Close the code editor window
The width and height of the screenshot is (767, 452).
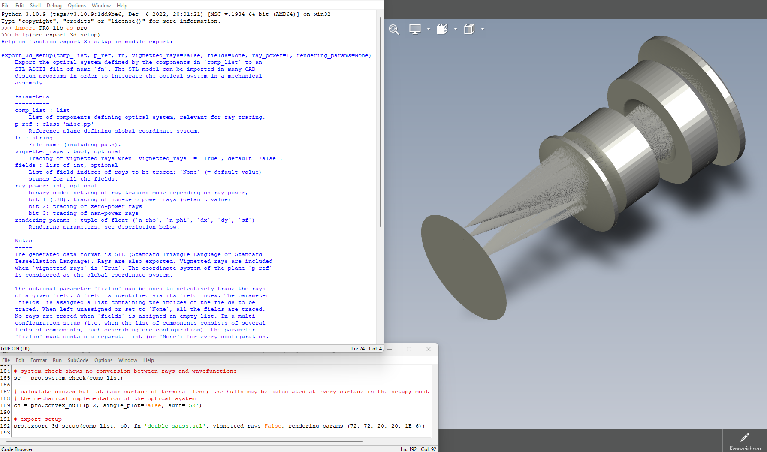tap(428, 349)
